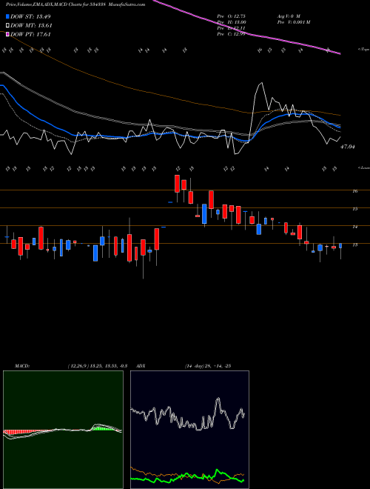Open the dark blue ADX indicator panel
Image resolution: width=370 pixels, height=489 pixels.
coord(189,430)
